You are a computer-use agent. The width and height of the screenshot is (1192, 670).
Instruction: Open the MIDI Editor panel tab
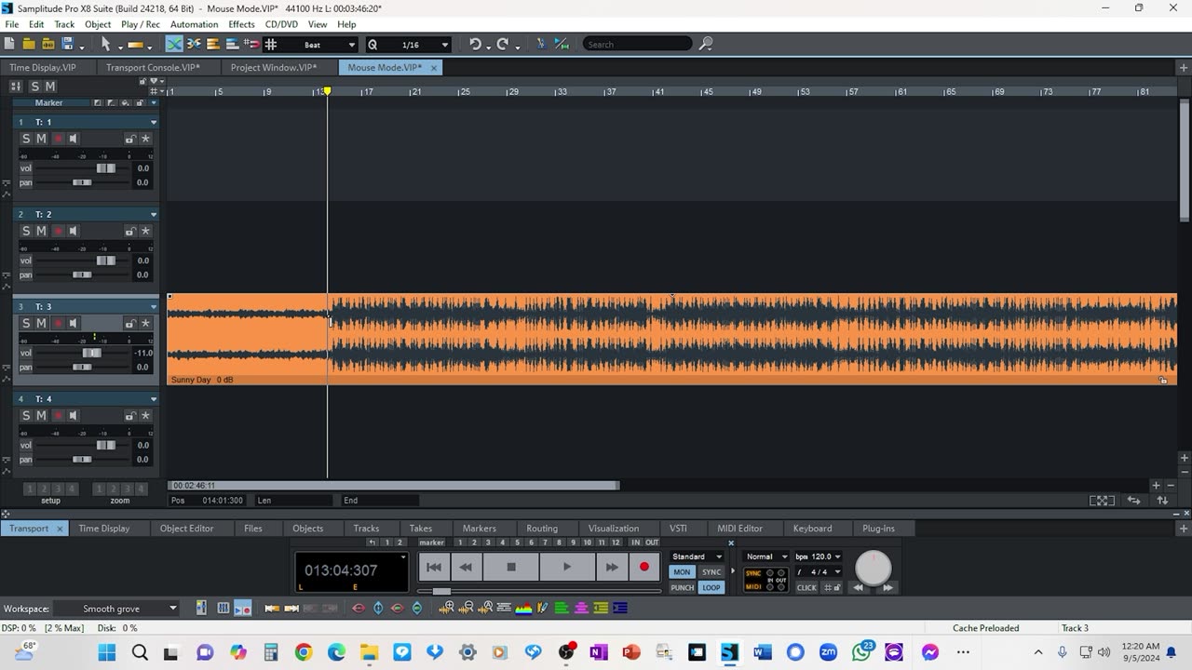point(739,528)
